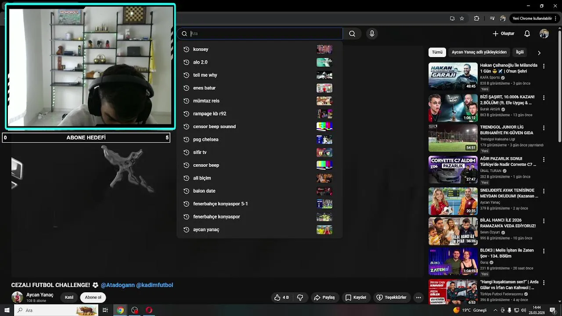Open the three-dot more actions under video

418,298
